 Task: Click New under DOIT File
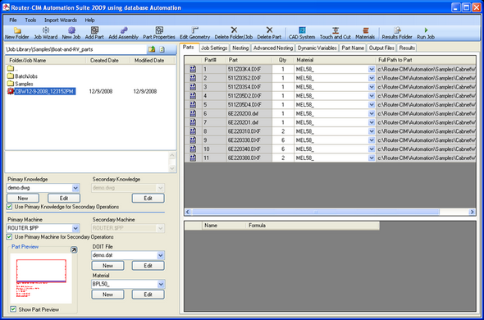point(107,266)
